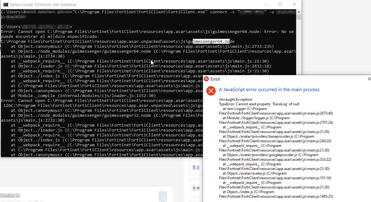Click the console vertical scrollbar thumb
Viewport: 371px width, 202px height.
click(x=299, y=17)
